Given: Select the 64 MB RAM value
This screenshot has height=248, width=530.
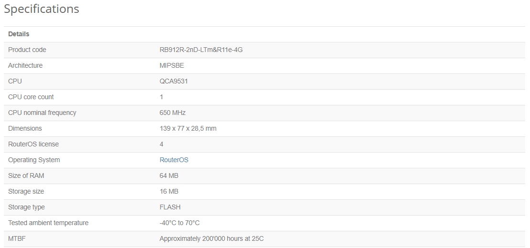Looking at the screenshot, I should pyautogui.click(x=169, y=176).
